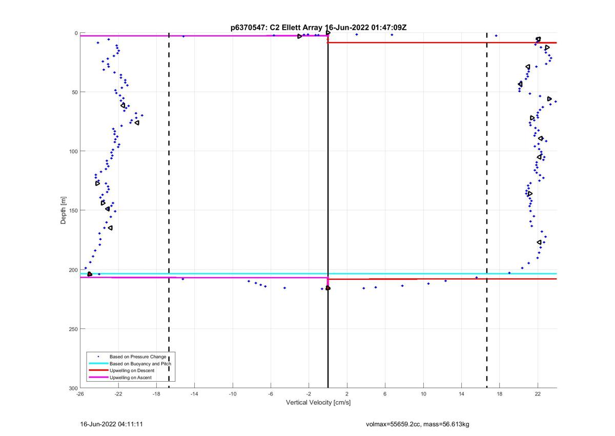Click the 'Depth [m]' y-axis label
Viewport: 615px width, 436px height.
(x=64, y=211)
